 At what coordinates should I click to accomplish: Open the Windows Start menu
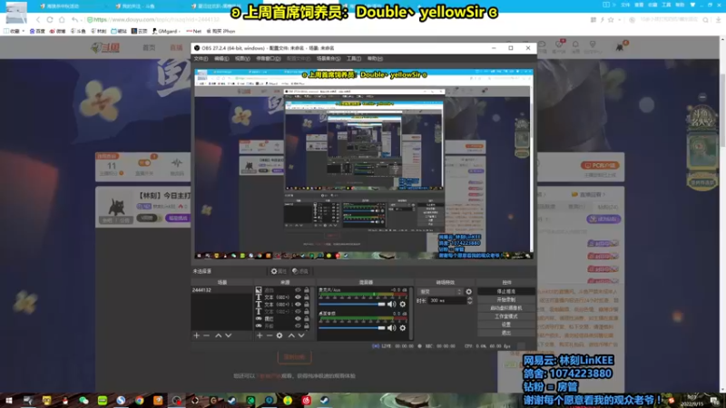[x=9, y=400]
